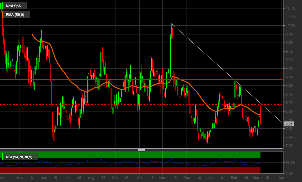Click the 9.40 price axis label
302x182 pixels.
point(290,51)
